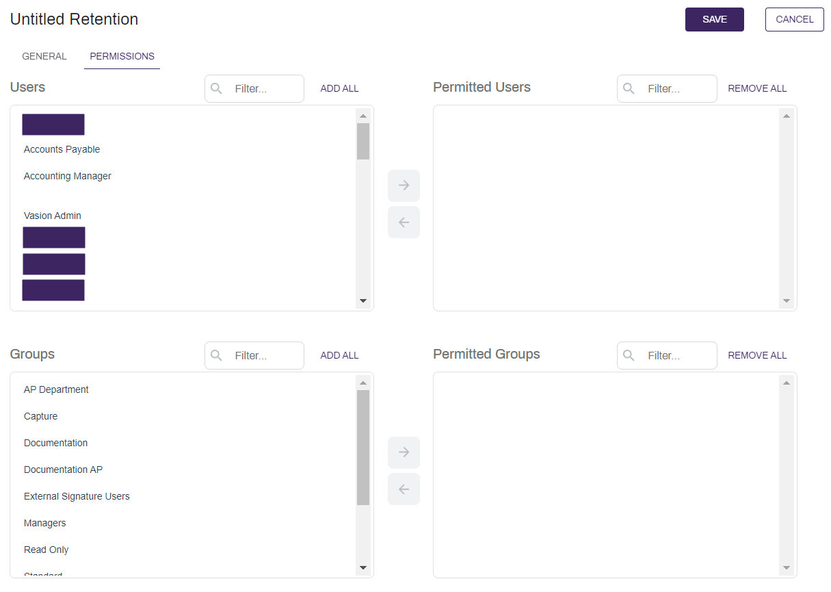
Task: Select Accounting Manager in Users list
Action: pyautogui.click(x=67, y=176)
